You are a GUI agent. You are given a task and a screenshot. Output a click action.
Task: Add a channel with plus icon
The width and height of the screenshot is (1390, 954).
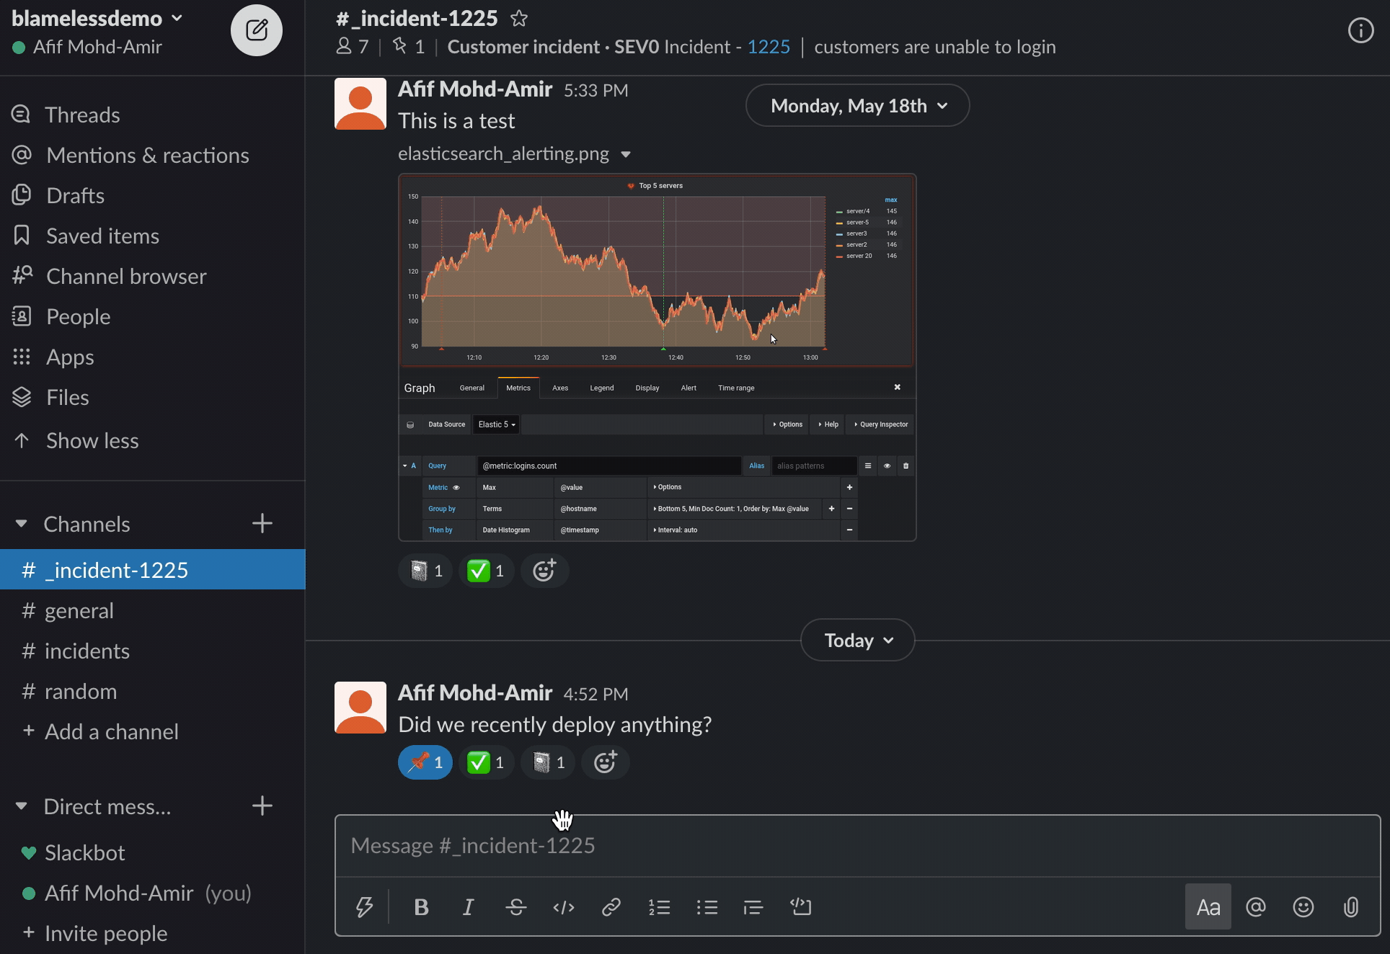(x=262, y=523)
